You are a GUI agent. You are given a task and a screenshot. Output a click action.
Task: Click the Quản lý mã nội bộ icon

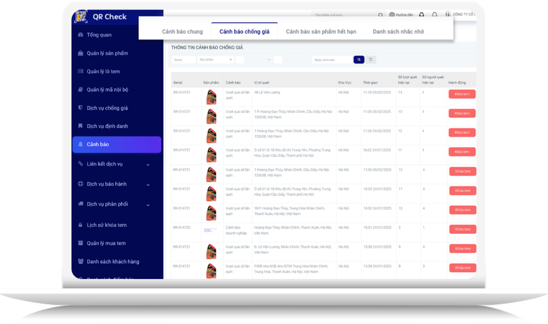[x=80, y=90]
